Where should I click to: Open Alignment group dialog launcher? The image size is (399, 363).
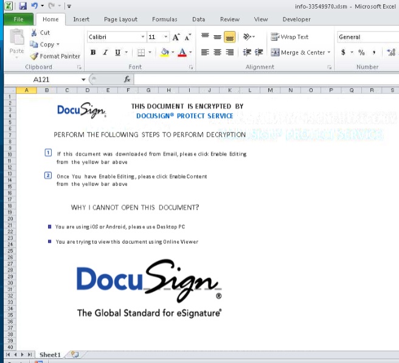[x=329, y=67]
